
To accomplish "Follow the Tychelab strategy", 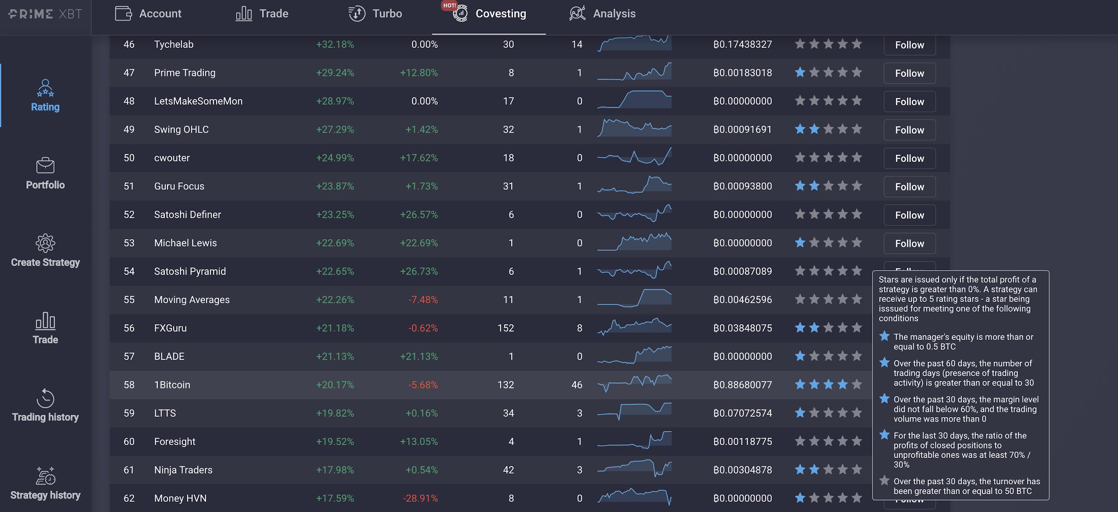I will click(x=909, y=45).
